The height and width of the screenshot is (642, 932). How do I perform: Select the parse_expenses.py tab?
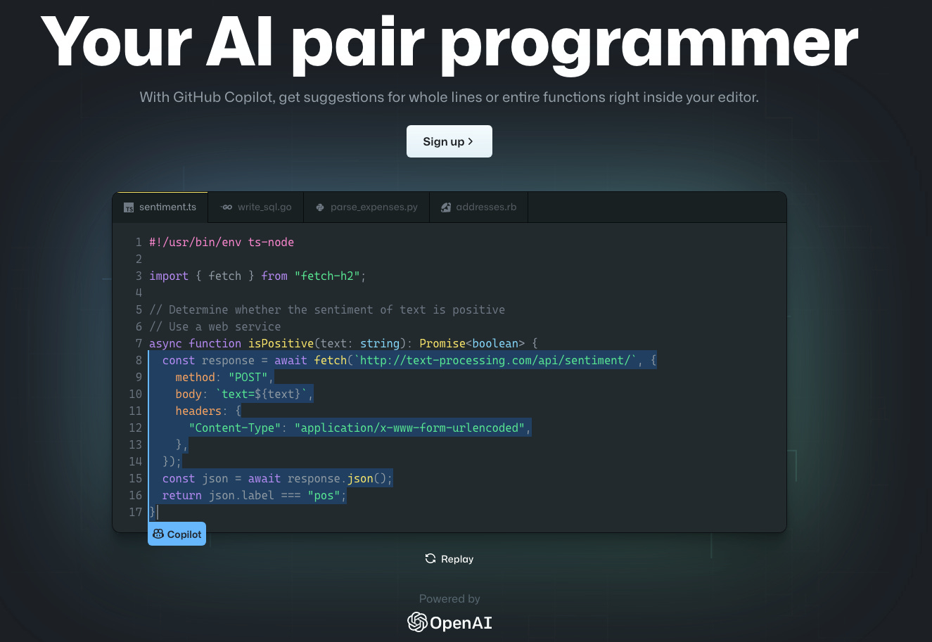366,207
